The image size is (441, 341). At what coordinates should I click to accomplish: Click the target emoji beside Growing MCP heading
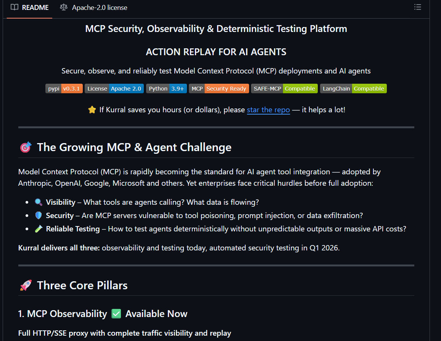point(25,147)
